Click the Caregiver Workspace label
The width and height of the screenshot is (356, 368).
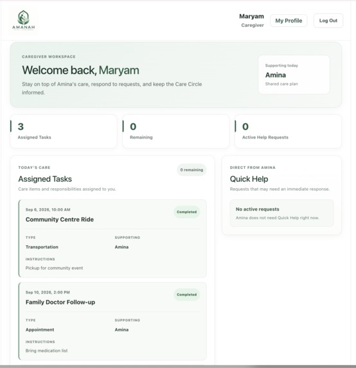[49, 57]
